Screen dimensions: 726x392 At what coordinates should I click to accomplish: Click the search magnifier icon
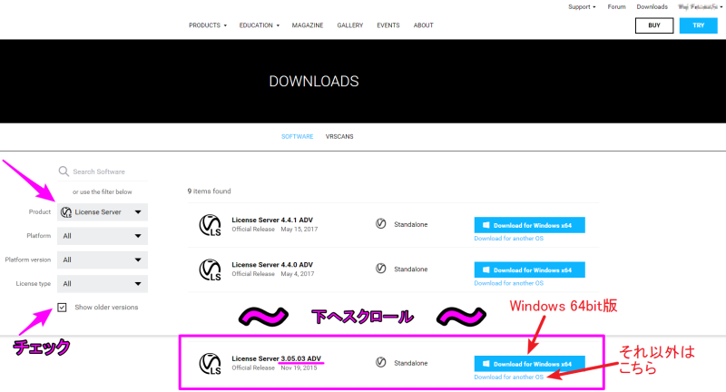[x=64, y=171]
